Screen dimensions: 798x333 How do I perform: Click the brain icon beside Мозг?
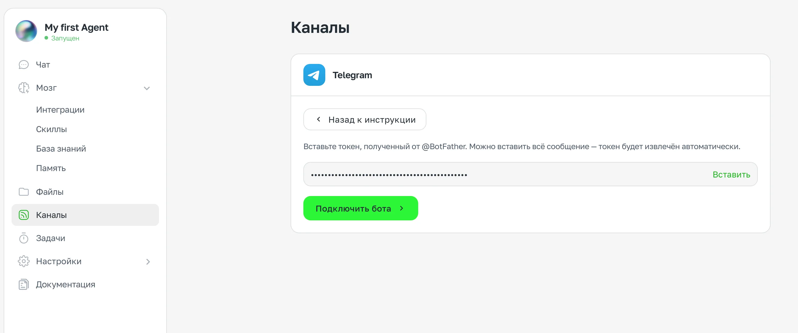(x=23, y=88)
